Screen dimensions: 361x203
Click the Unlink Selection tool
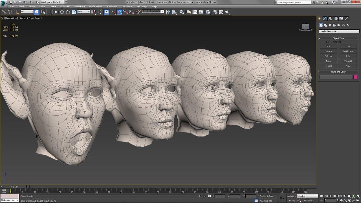point(10,12)
